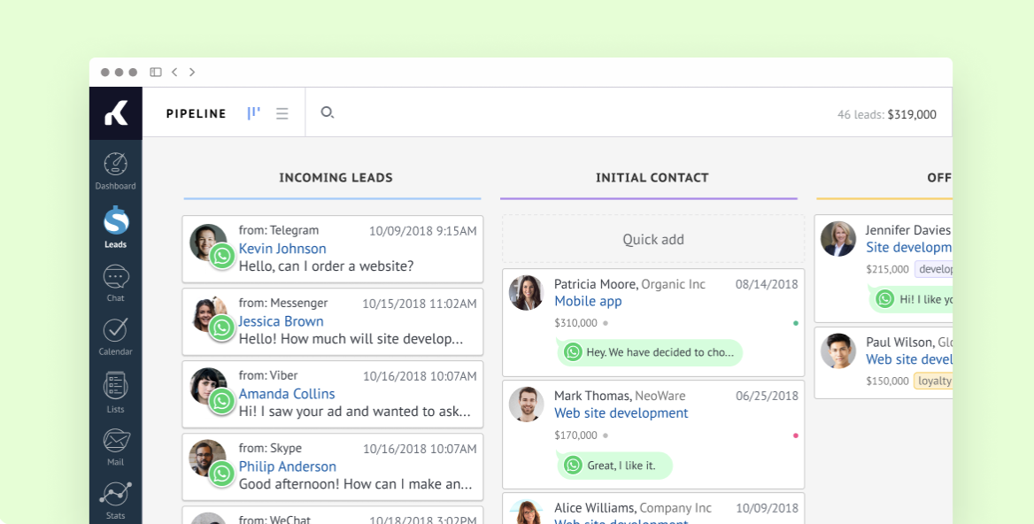The image size is (1034, 524).
Task: Select the Incoming Leads column header
Action: point(336,178)
